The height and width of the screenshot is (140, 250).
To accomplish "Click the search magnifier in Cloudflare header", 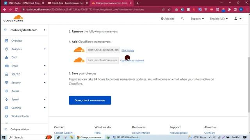I will 182,19.
